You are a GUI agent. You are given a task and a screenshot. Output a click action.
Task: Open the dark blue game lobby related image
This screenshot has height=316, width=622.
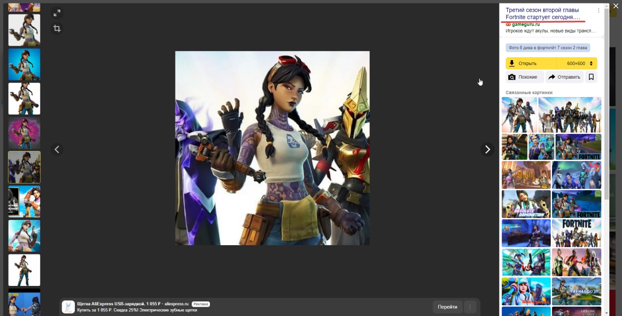pyautogui.click(x=526, y=233)
